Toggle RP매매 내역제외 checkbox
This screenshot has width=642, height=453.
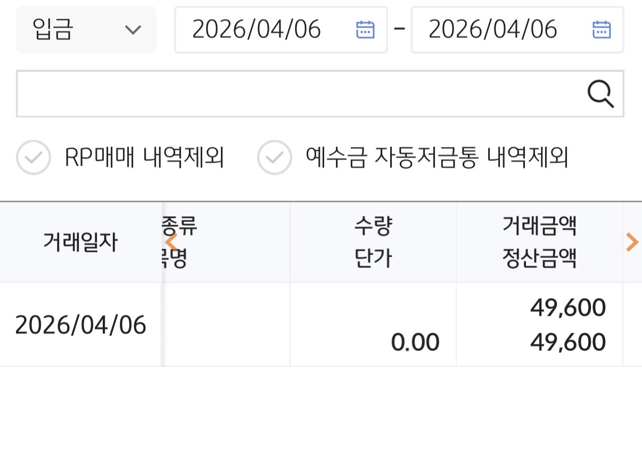(x=34, y=158)
